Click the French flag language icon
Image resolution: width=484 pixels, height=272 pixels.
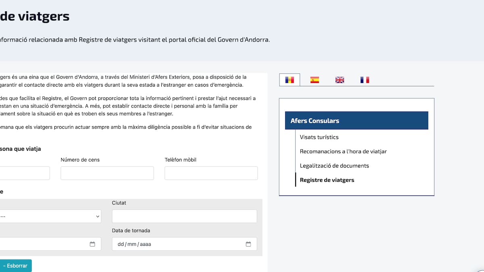pos(365,80)
